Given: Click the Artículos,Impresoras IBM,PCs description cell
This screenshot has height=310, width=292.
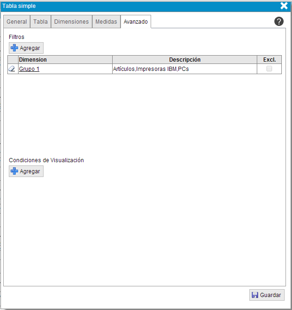Looking at the screenshot, I should click(x=151, y=69).
